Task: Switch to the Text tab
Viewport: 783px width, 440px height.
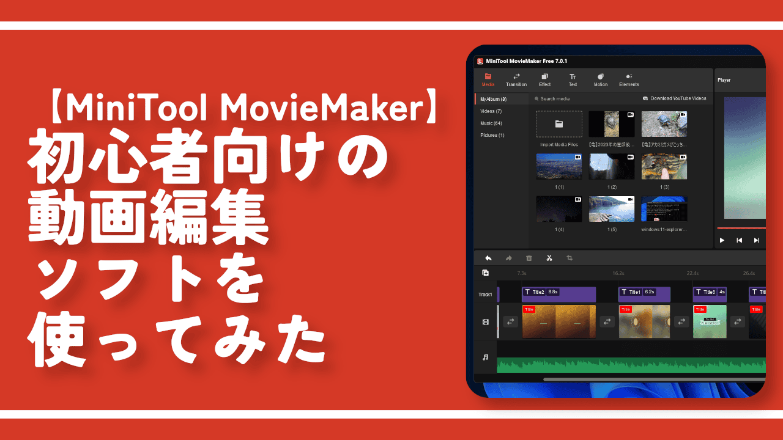Action: [573, 80]
